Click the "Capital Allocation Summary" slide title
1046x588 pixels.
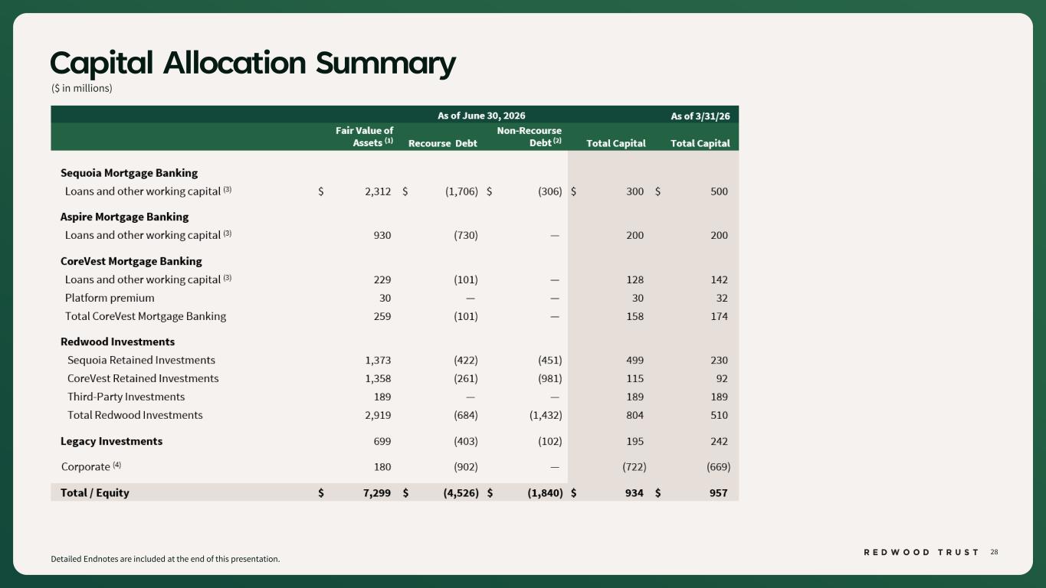click(x=253, y=64)
